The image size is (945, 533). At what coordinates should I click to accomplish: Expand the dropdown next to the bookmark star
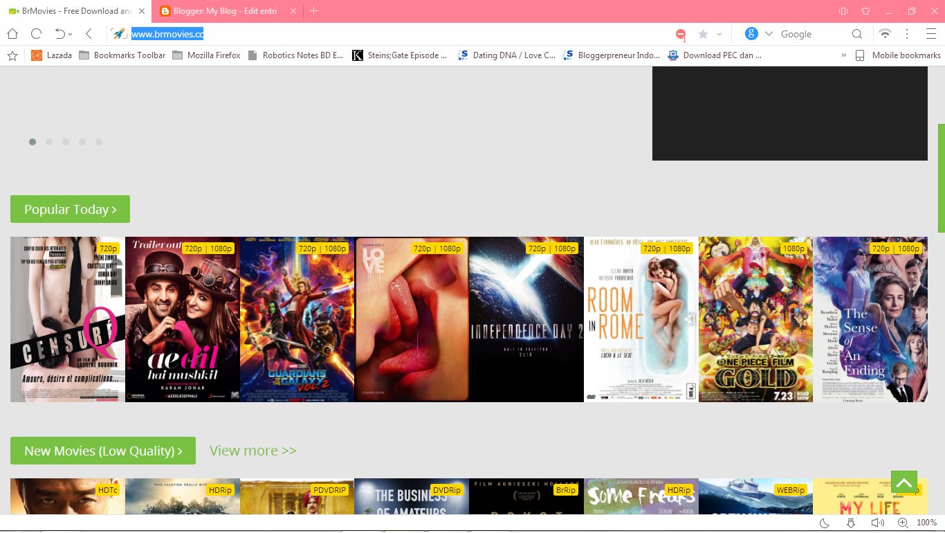(x=719, y=35)
